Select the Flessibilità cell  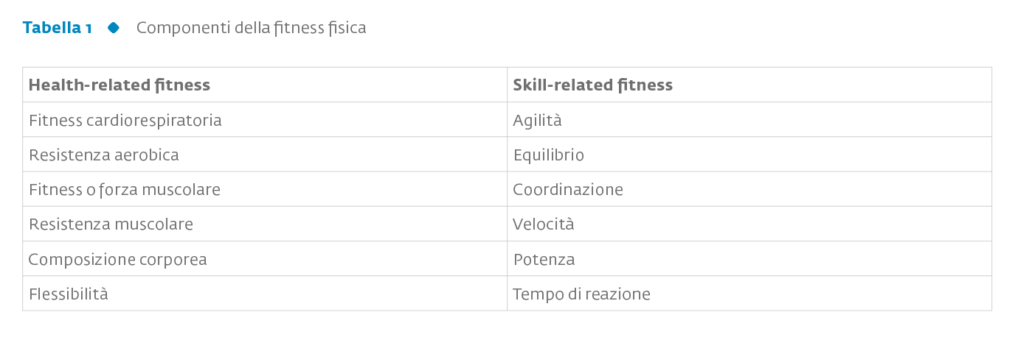[265, 294]
